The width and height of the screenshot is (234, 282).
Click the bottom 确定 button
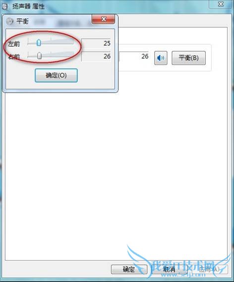pos(129,269)
